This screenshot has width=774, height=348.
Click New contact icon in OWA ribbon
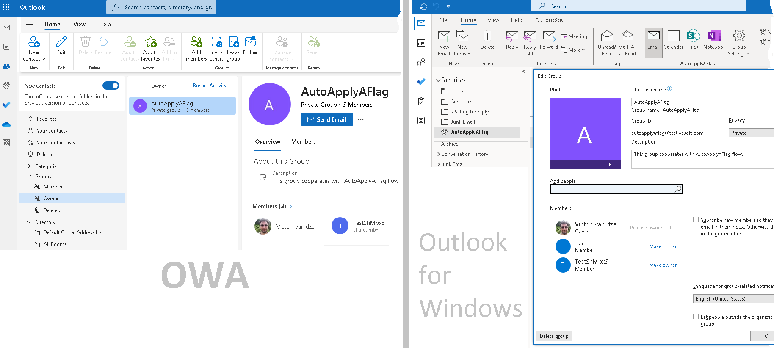click(34, 42)
